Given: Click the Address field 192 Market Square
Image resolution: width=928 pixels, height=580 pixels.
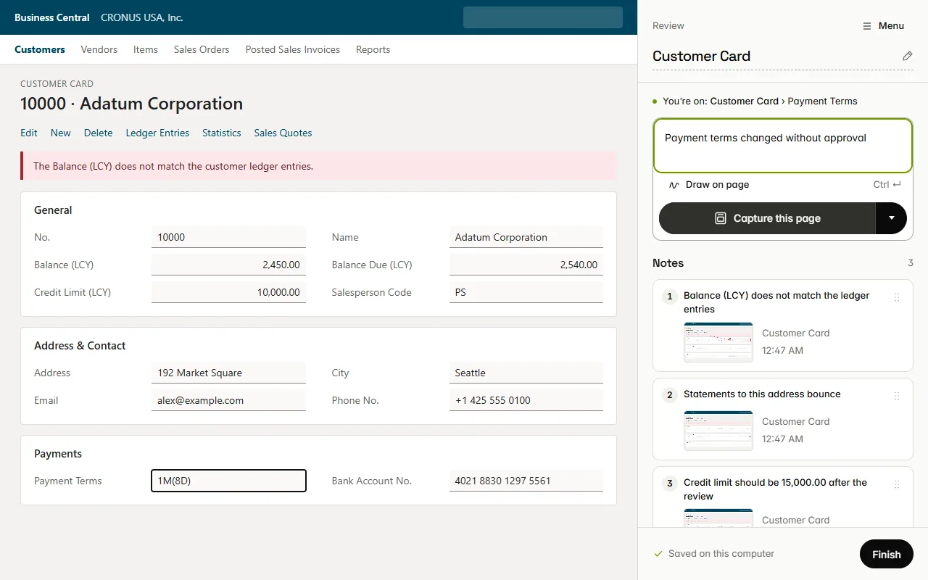Looking at the screenshot, I should tap(228, 373).
